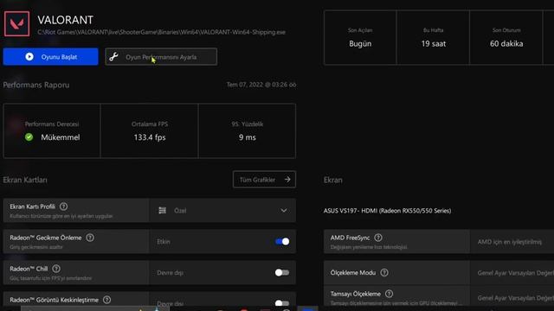554x311 pixels.
Task: Click the Özel profile list icon
Action: tap(162, 211)
